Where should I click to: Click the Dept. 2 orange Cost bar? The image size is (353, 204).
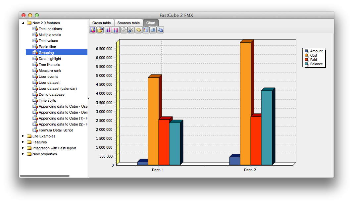tap(245, 104)
